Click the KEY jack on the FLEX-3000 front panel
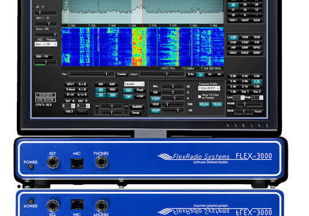 (53, 162)
